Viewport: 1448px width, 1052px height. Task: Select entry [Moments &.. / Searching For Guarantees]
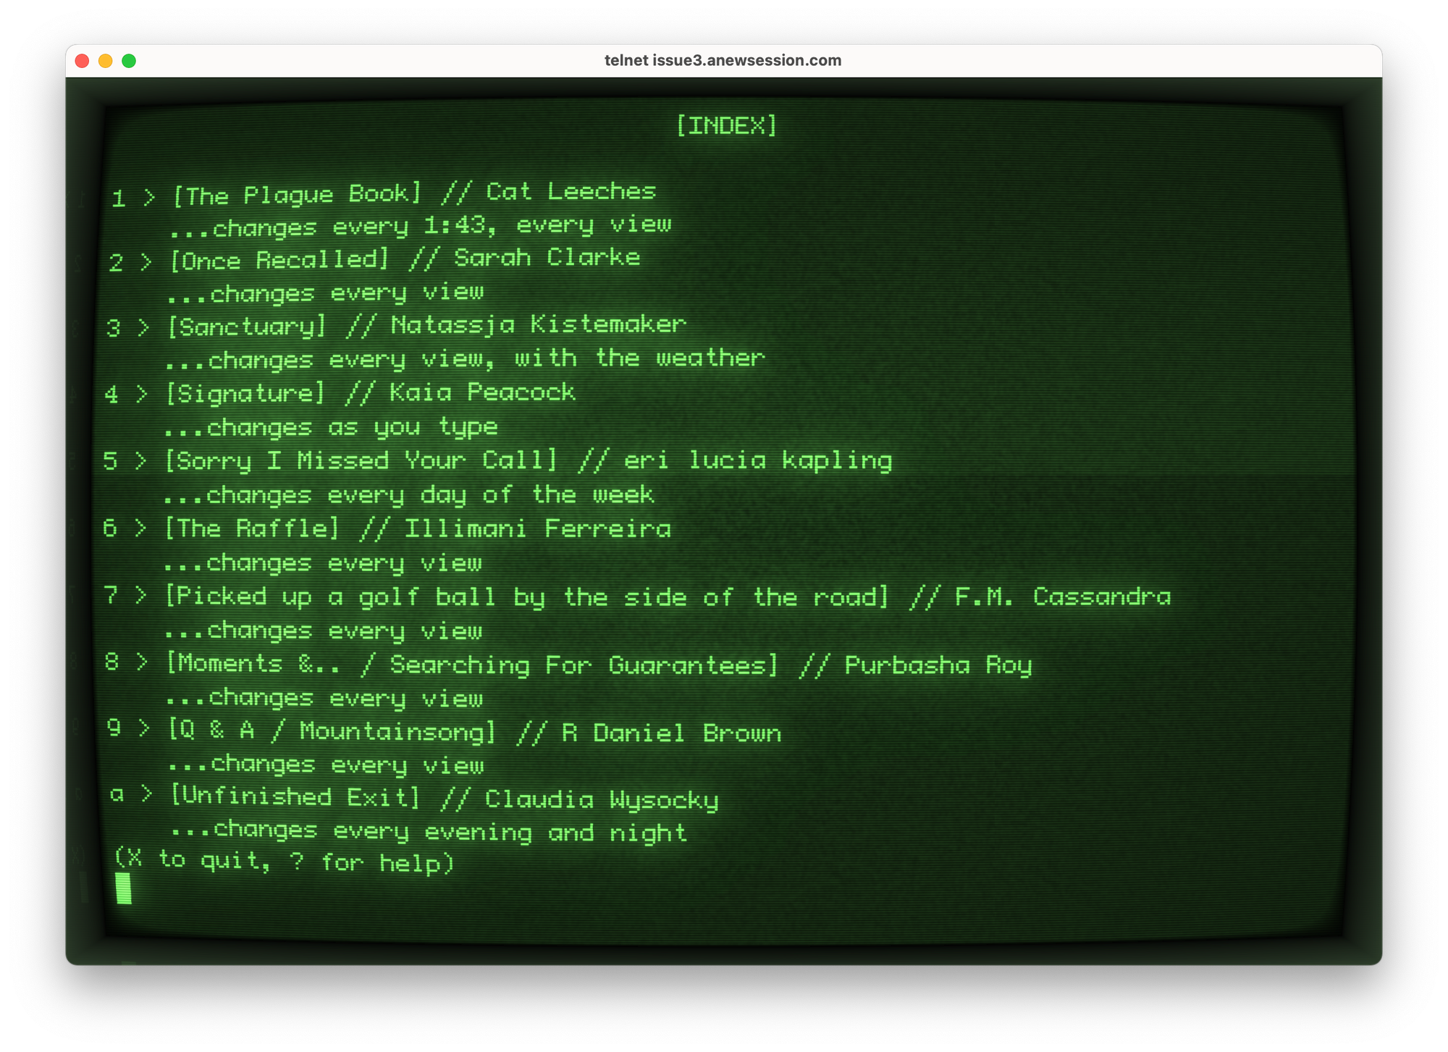[472, 664]
